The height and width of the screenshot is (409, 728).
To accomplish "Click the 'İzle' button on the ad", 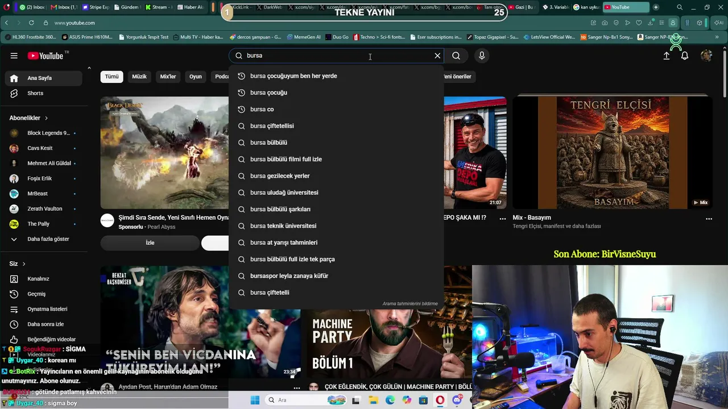I will 150,243.
